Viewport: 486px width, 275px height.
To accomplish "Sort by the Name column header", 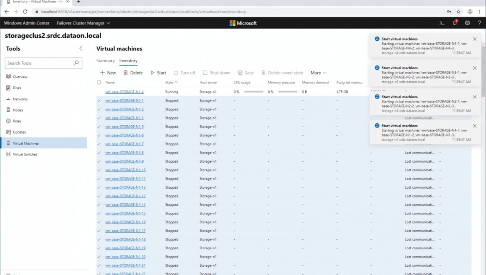I will (x=110, y=83).
